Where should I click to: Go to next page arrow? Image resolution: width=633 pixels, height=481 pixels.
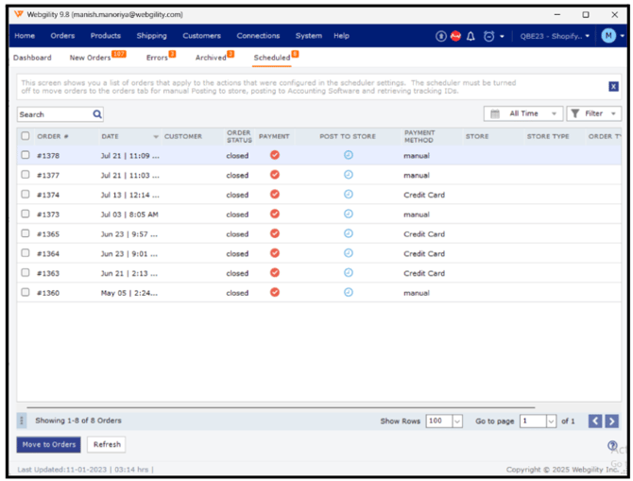click(x=612, y=421)
